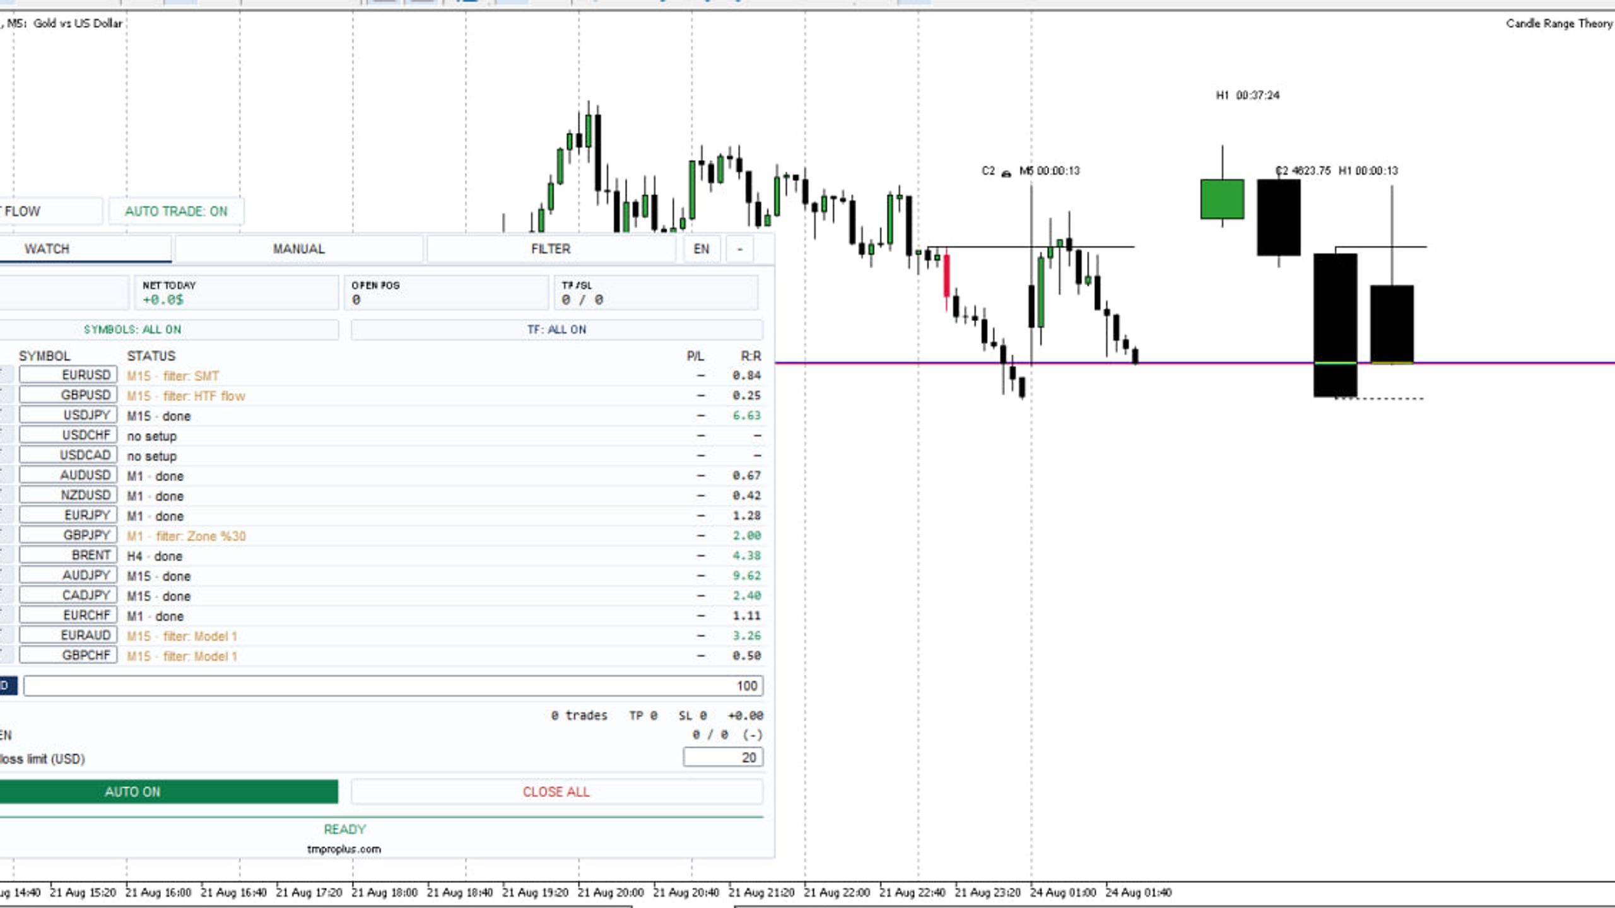The width and height of the screenshot is (1615, 908).
Task: Select the EURCHF symbol button
Action: tap(68, 615)
